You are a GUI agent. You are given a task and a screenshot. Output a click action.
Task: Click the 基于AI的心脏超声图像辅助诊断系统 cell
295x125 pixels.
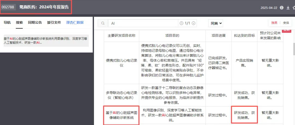(x=122, y=115)
